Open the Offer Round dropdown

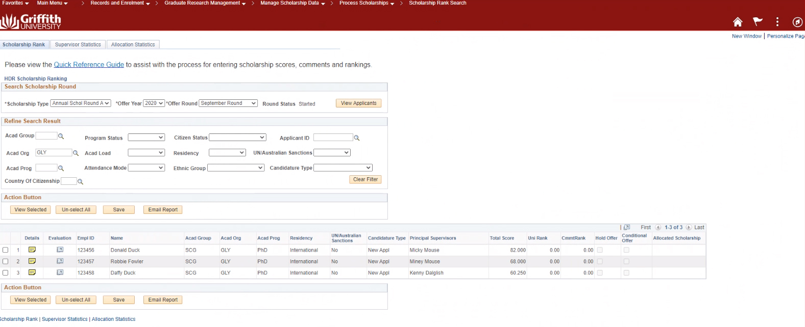pos(228,103)
